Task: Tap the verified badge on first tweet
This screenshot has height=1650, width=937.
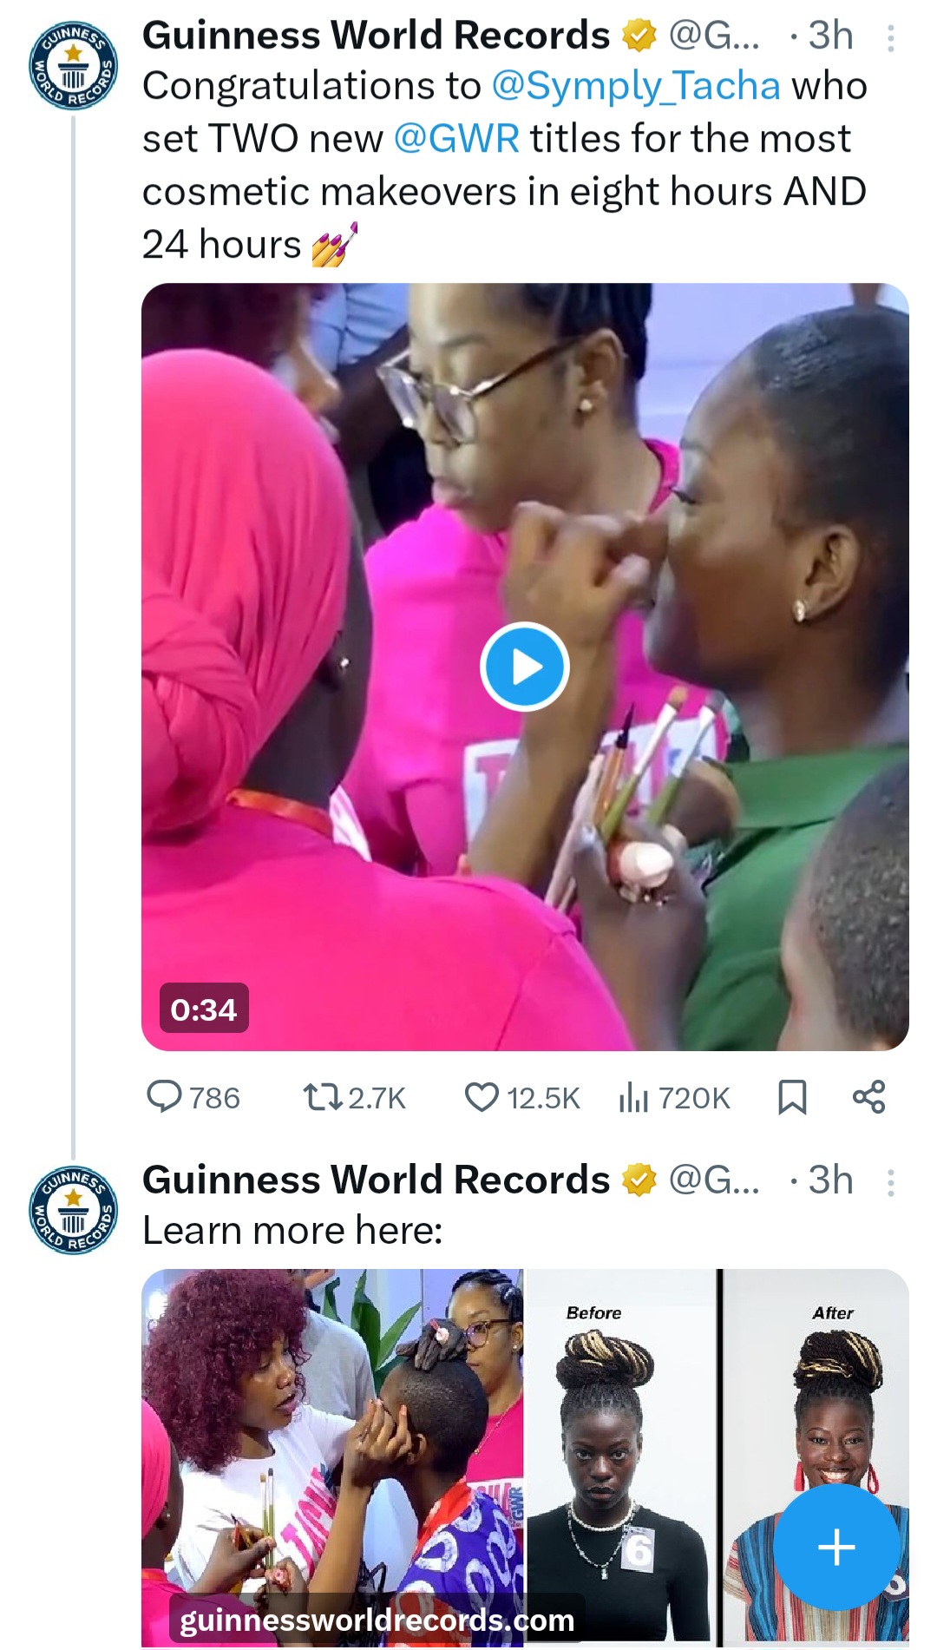Action: 639,36
